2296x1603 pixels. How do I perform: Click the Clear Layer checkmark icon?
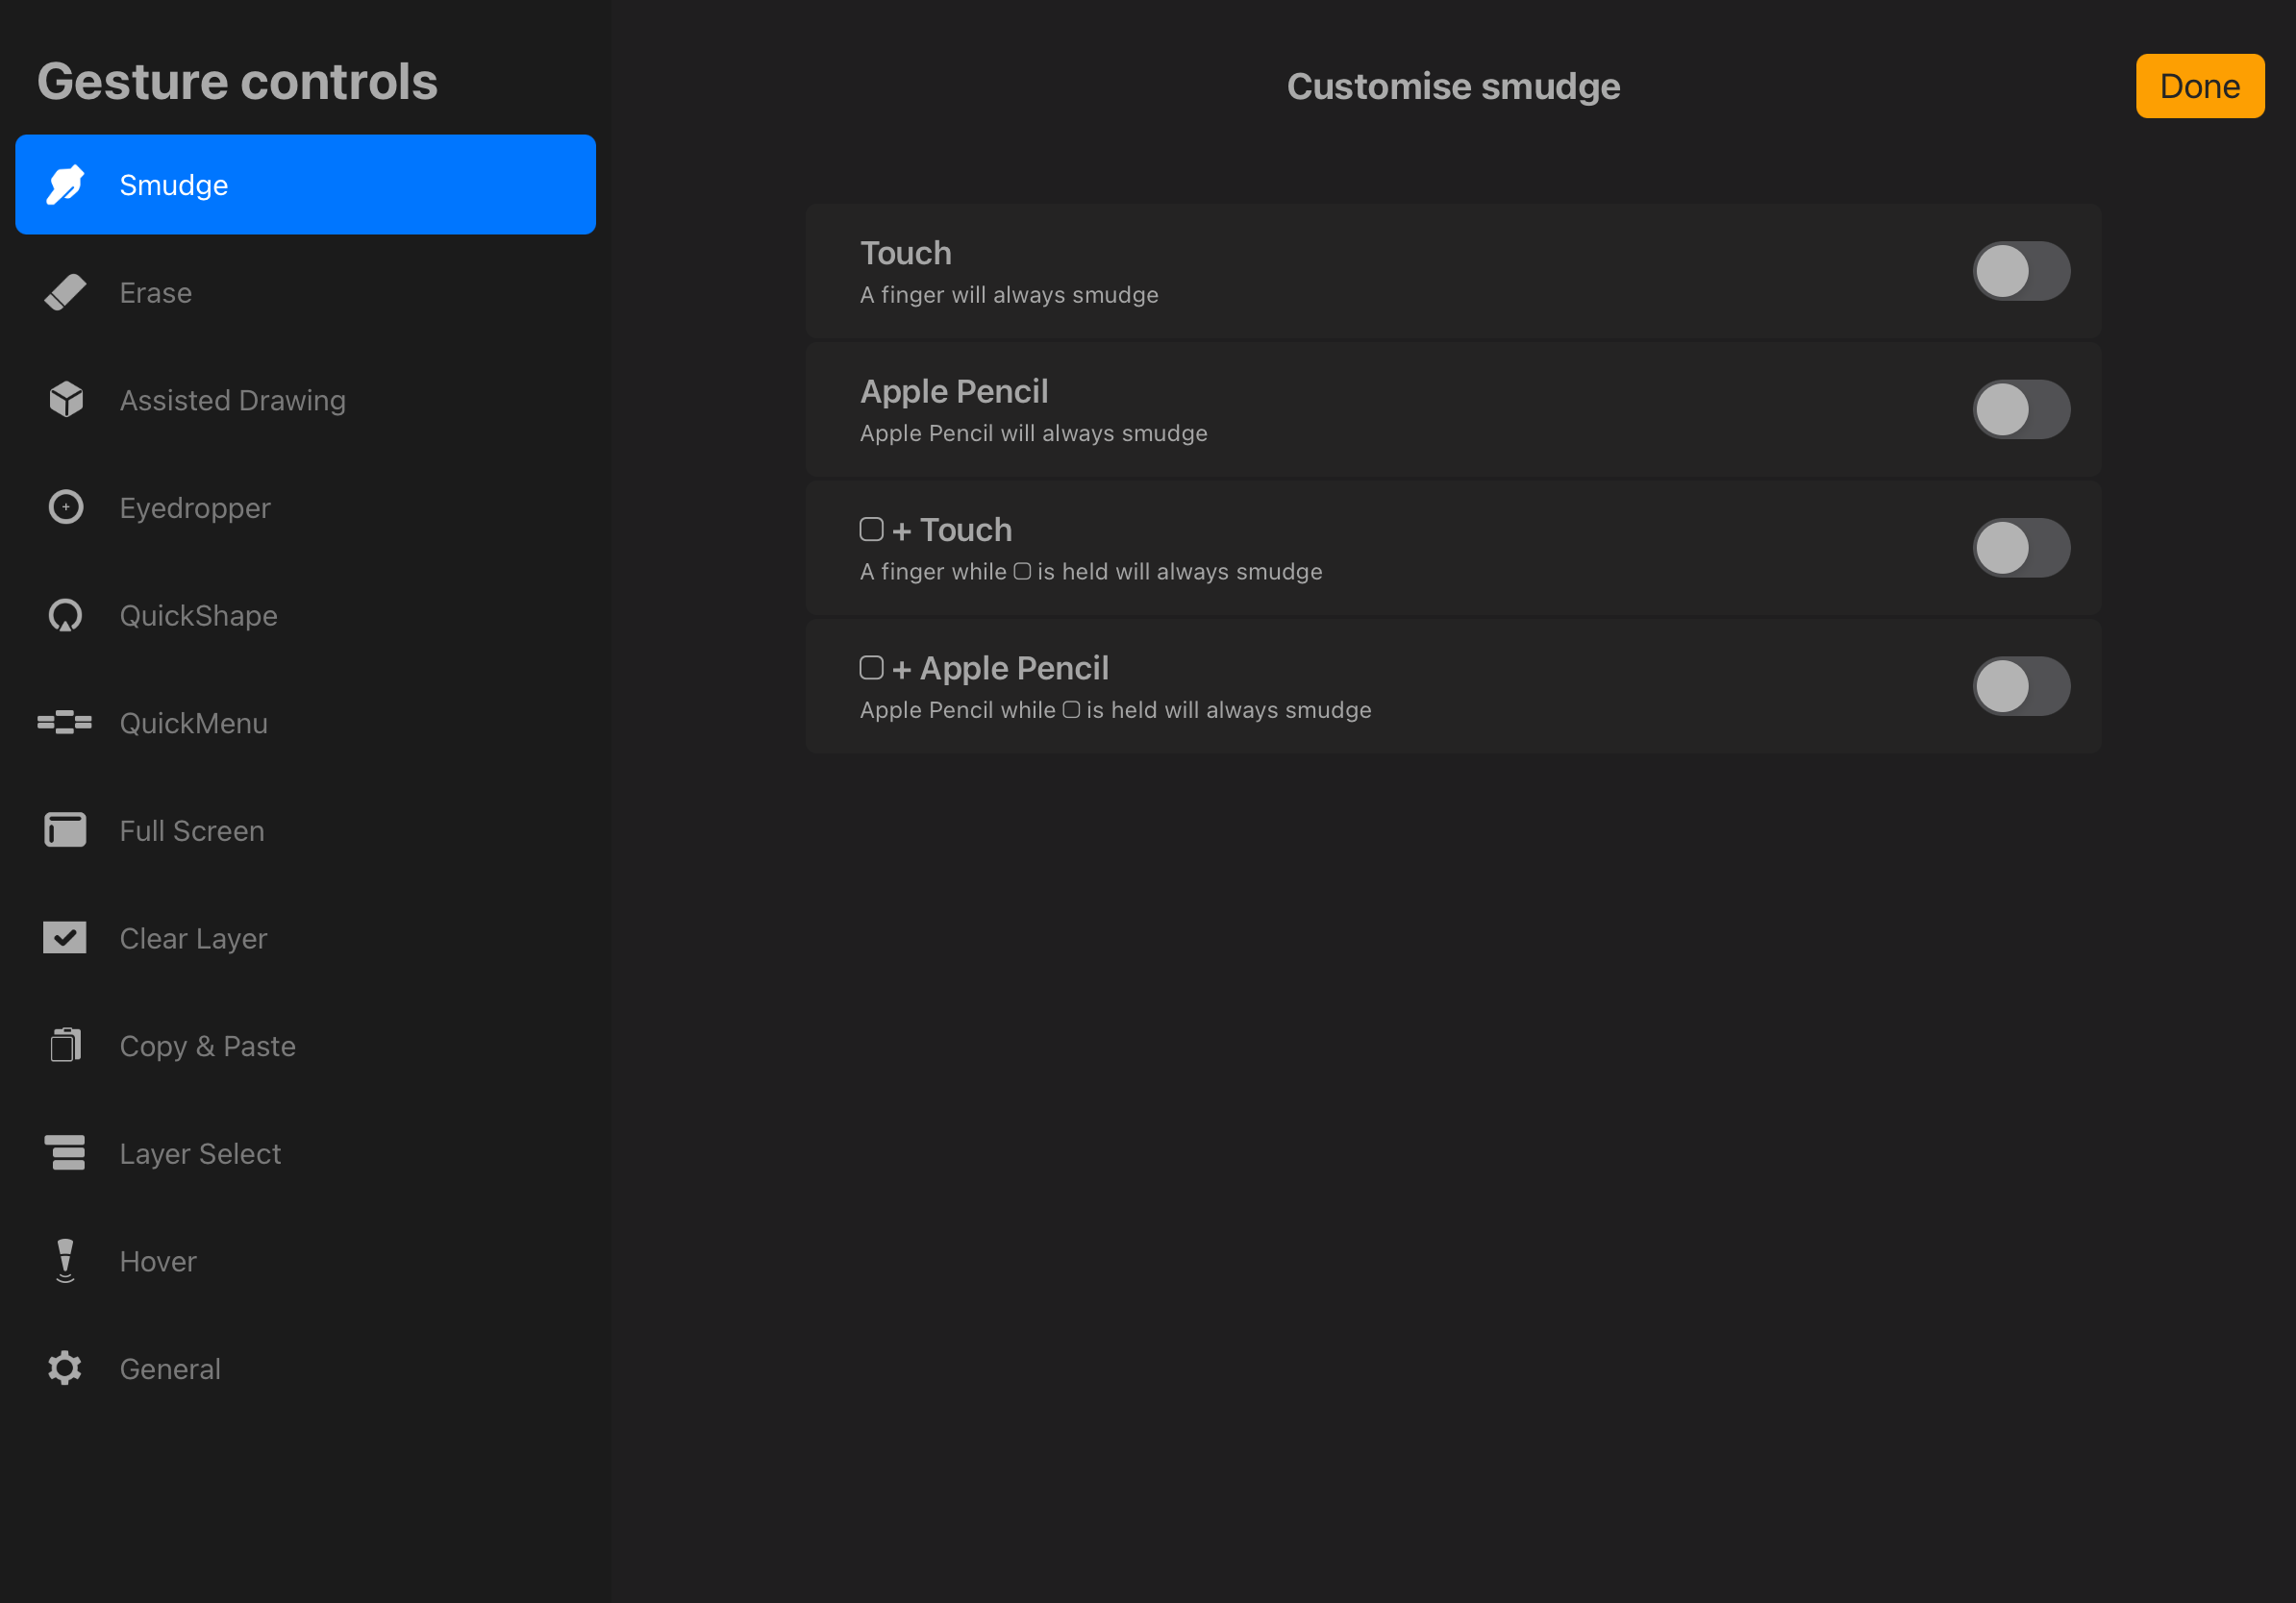point(65,938)
